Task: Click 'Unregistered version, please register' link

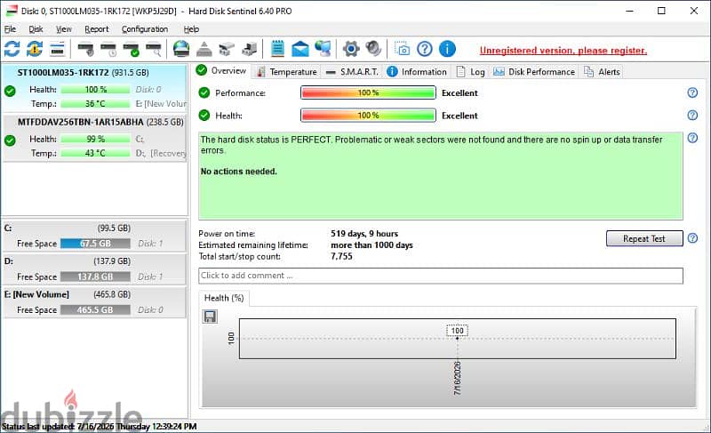Action: click(563, 51)
